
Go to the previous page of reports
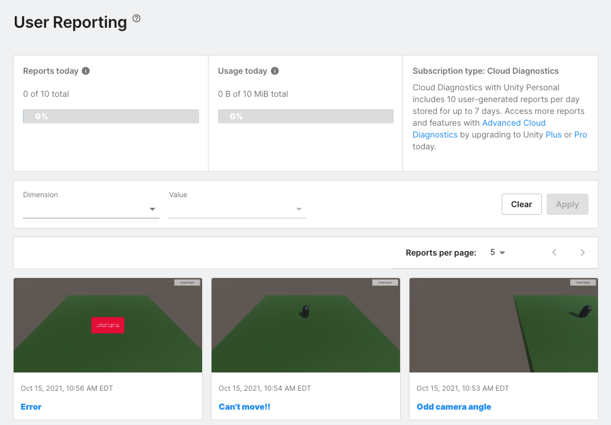pyautogui.click(x=554, y=253)
